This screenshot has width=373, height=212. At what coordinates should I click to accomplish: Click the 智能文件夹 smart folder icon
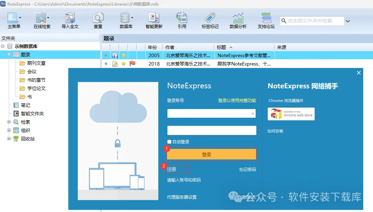click(x=16, y=114)
